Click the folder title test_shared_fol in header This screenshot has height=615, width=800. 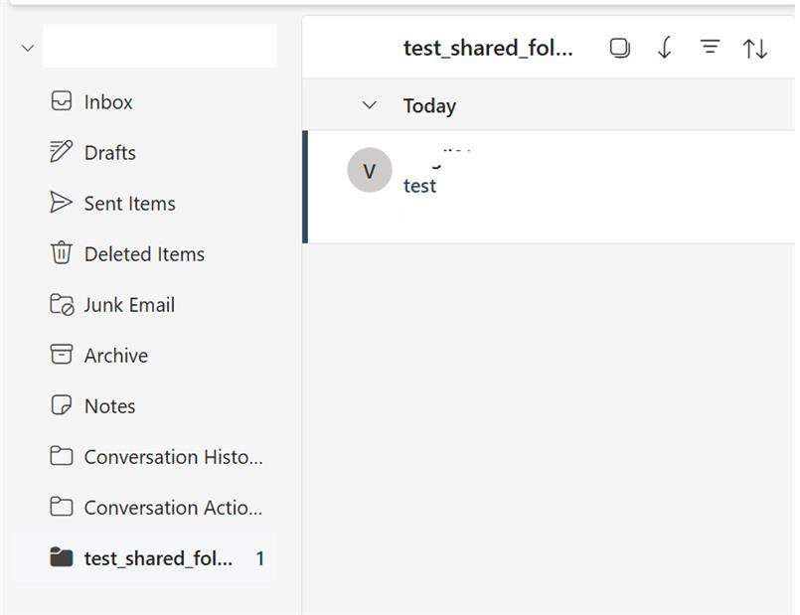[488, 47]
